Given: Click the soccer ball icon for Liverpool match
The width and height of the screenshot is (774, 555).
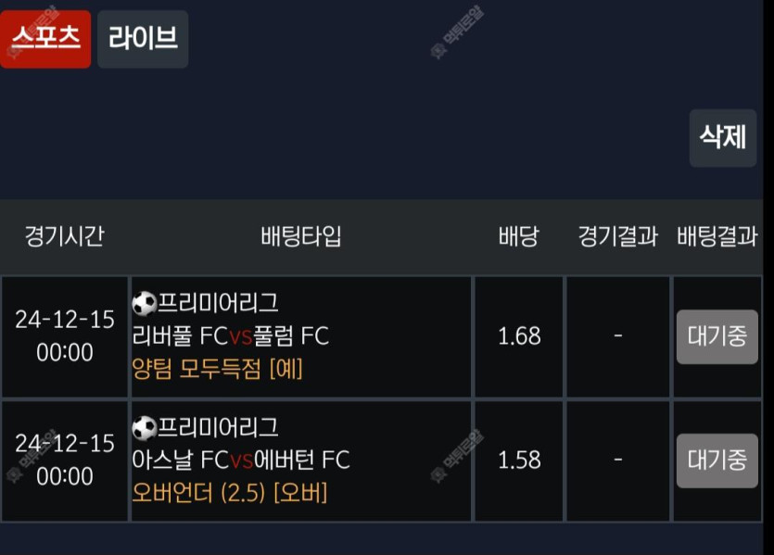Looking at the screenshot, I should [145, 303].
